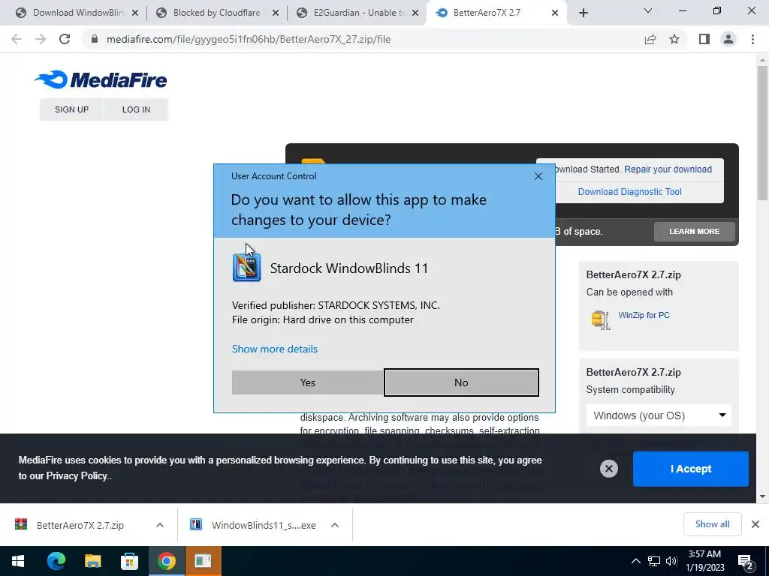Open Show more details link

click(x=275, y=349)
